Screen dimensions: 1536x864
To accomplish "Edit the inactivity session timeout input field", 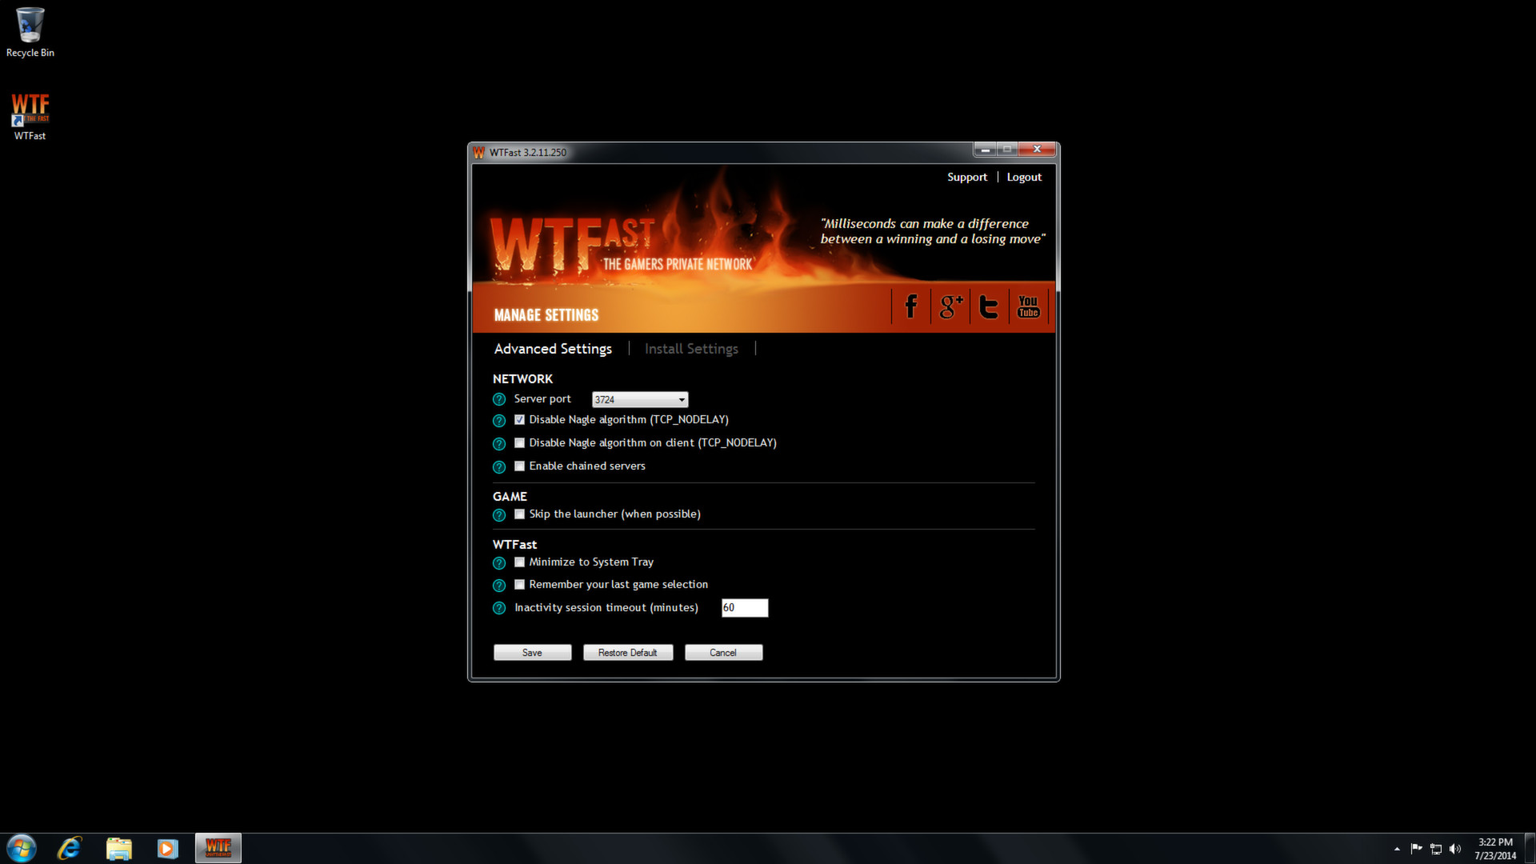I will pos(745,608).
